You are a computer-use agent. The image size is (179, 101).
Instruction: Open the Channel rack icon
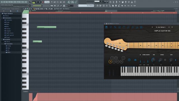coord(104,6)
